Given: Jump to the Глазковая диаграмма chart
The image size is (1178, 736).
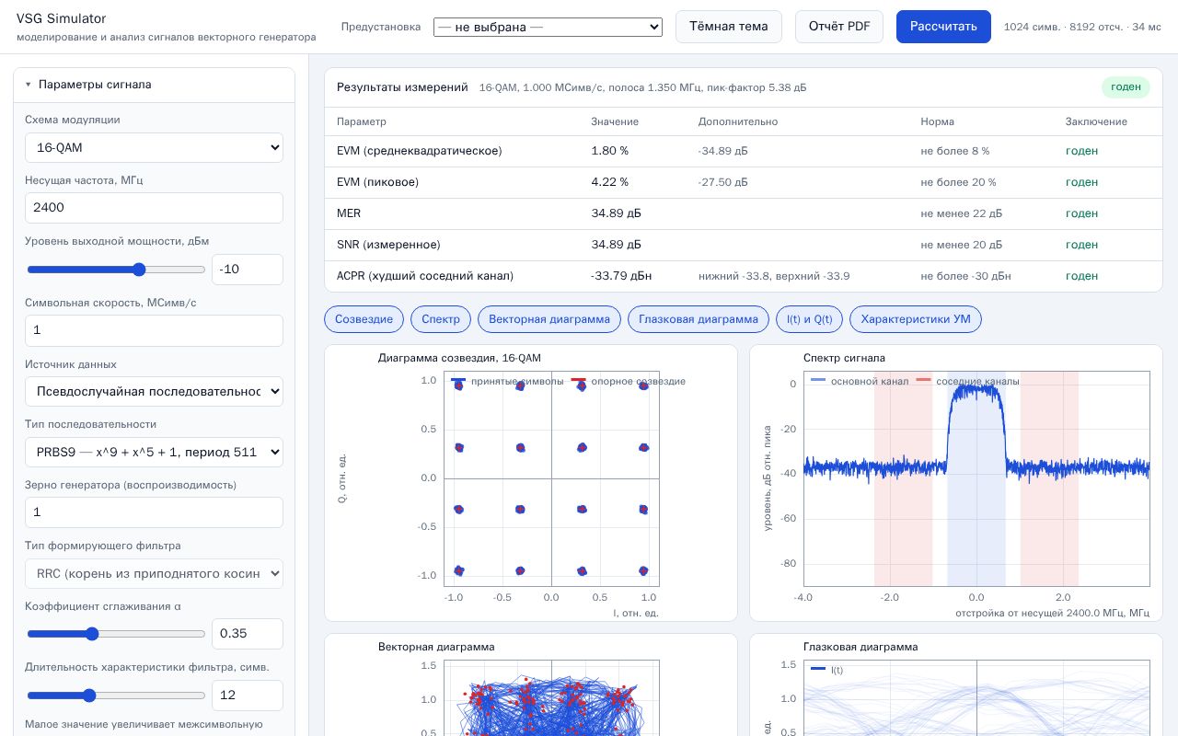Looking at the screenshot, I should click(x=699, y=319).
